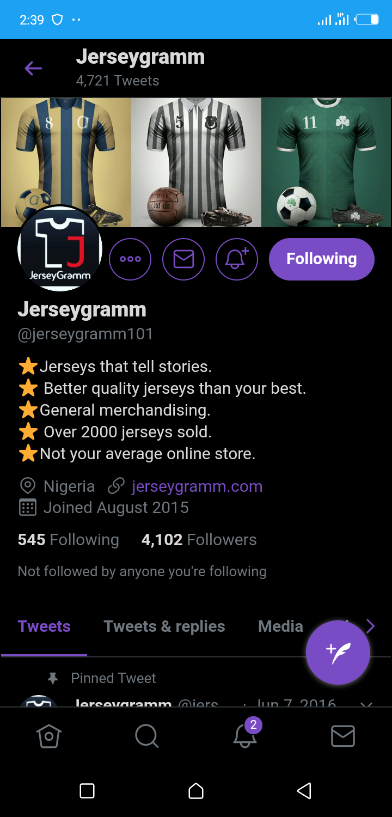Switch to the Tweets & replies tab
This screenshot has width=392, height=817.
[x=164, y=626]
